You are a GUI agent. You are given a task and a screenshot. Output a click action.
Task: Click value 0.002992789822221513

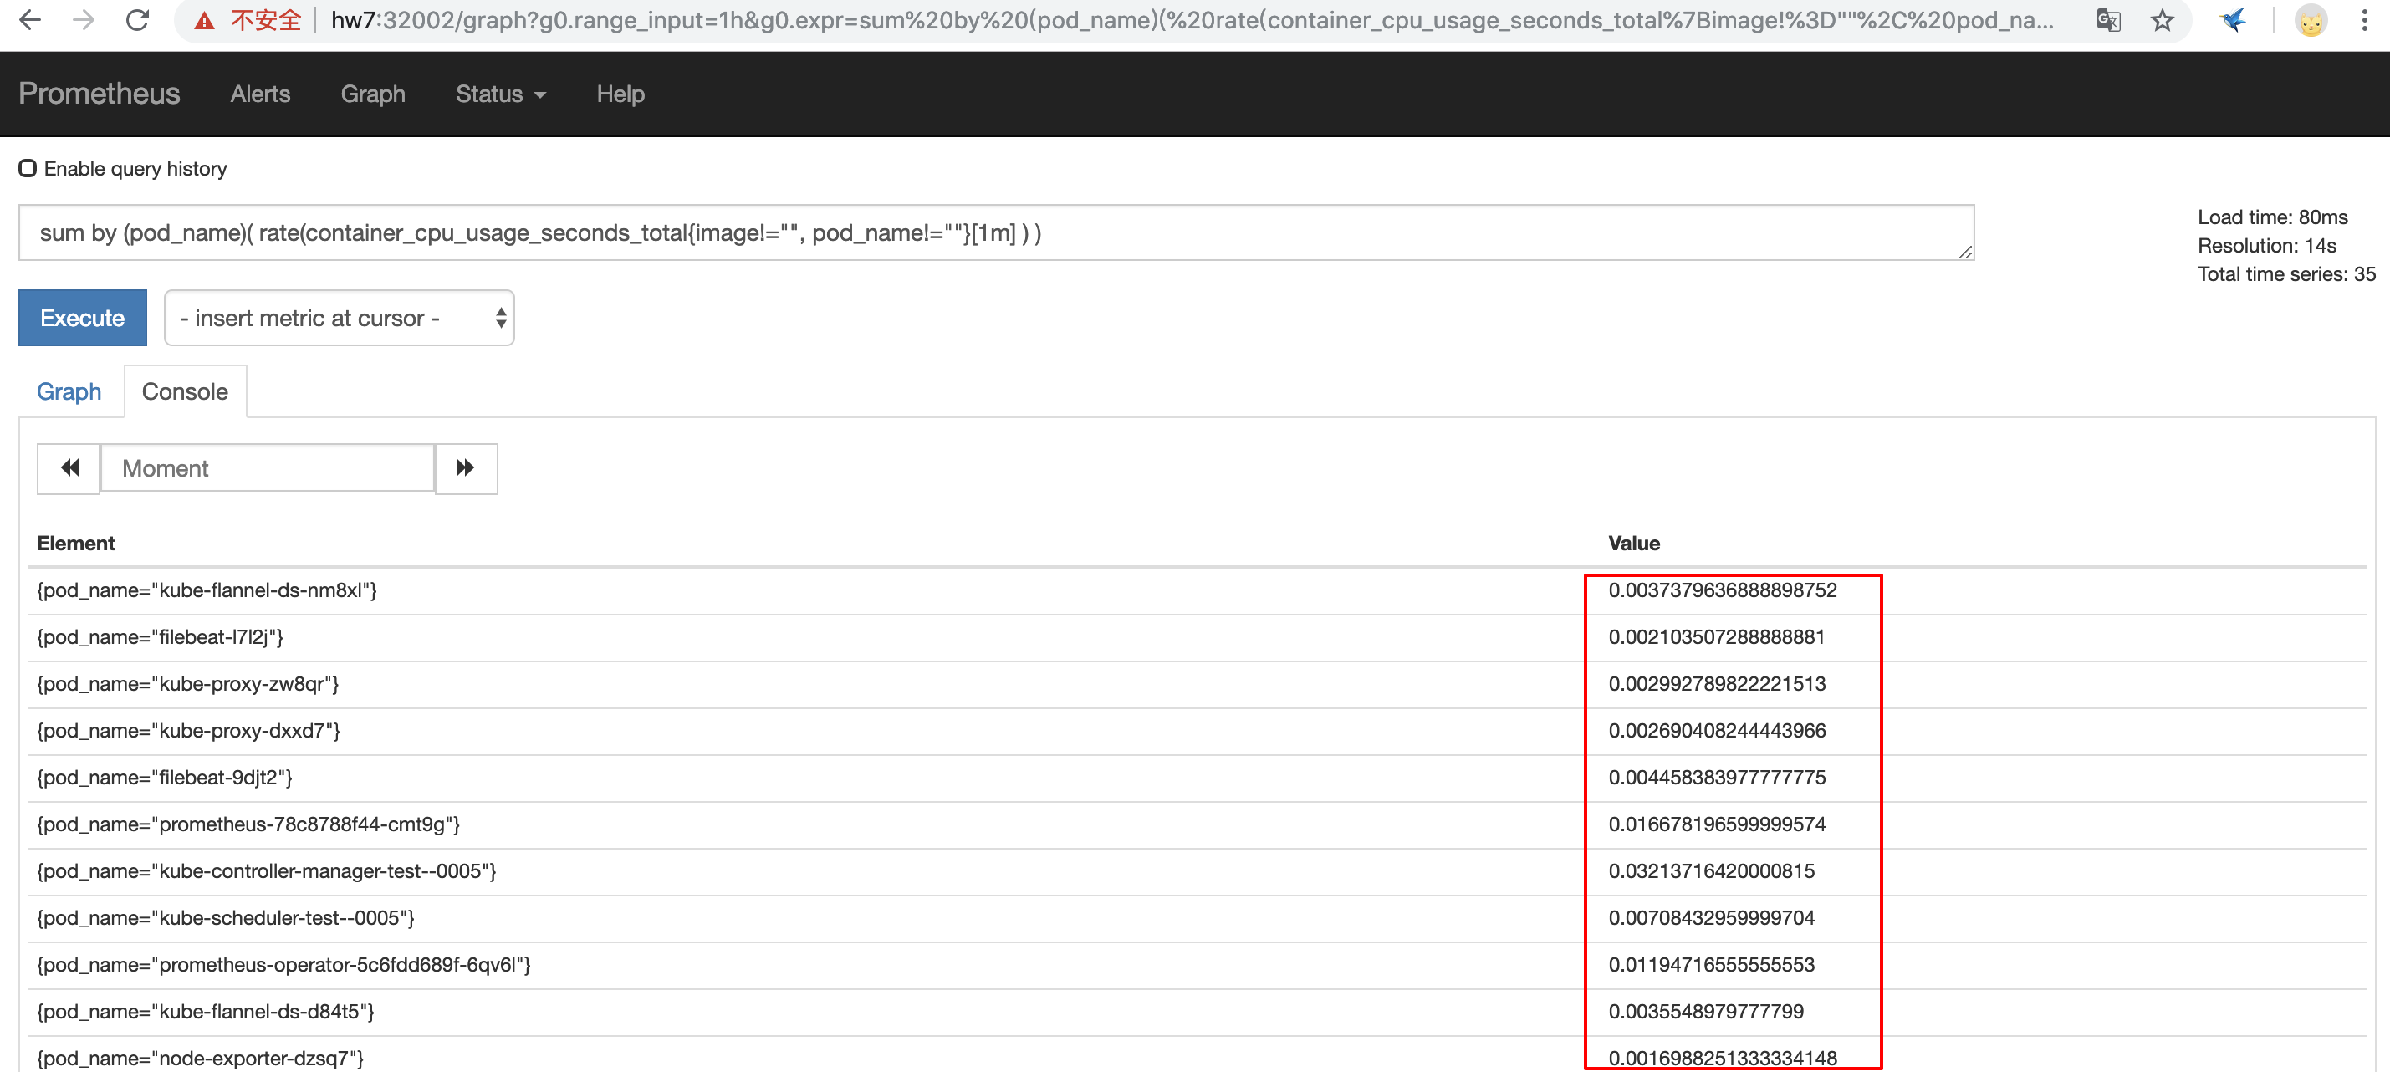[x=1717, y=684]
